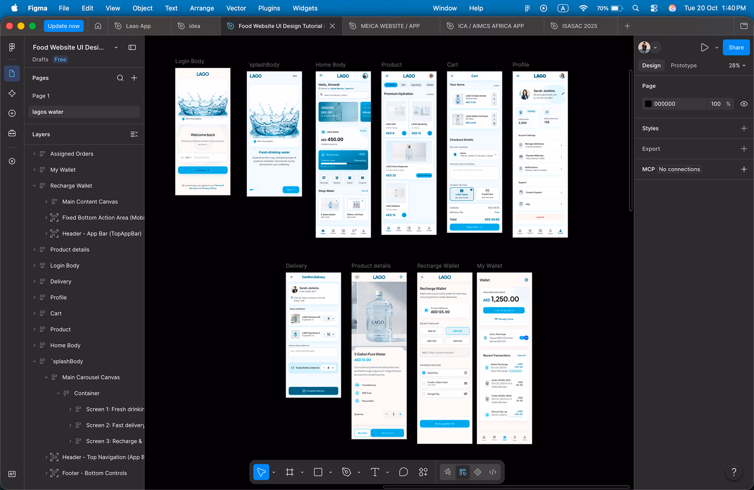Close the Food Website UI Design tab
Viewport: 754px width, 490px height.
point(332,26)
